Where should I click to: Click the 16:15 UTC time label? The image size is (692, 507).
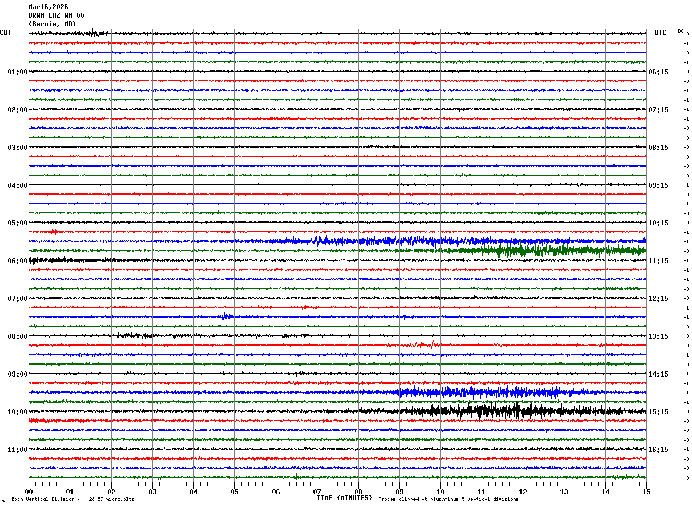[658, 450]
